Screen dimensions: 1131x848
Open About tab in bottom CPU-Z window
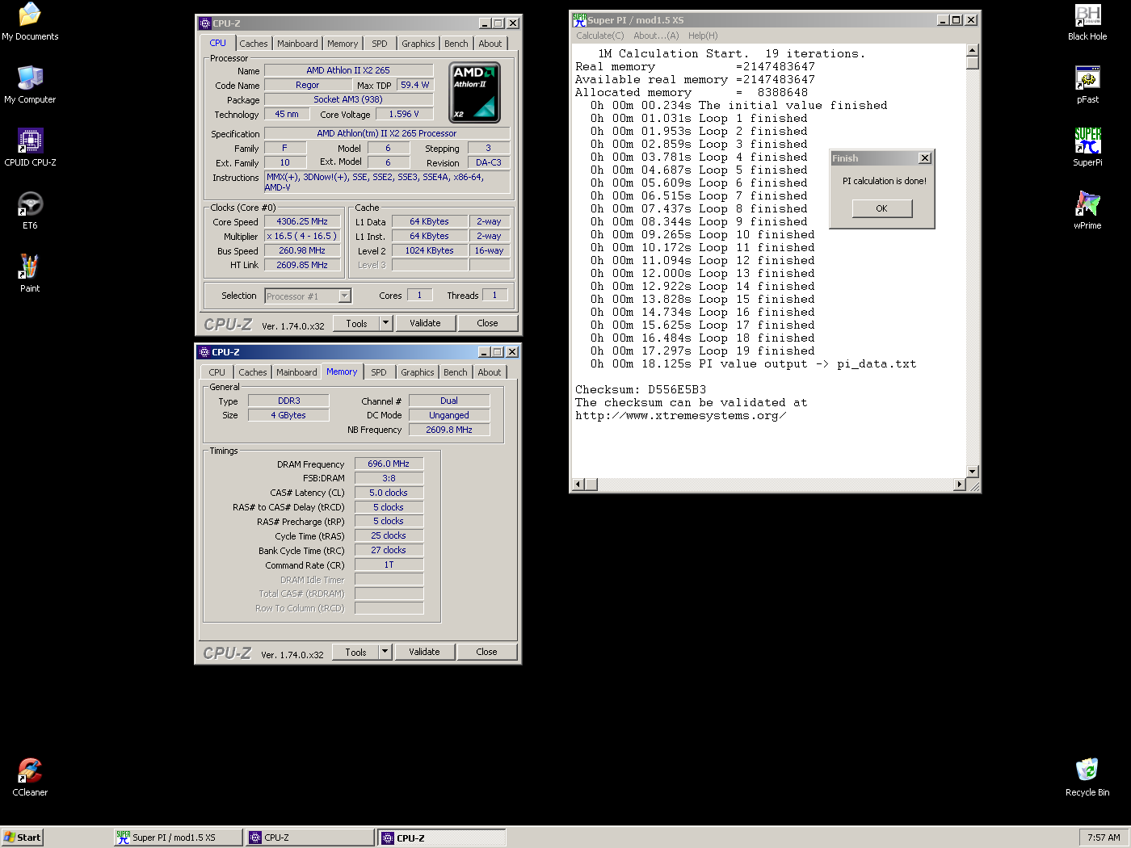click(x=490, y=372)
